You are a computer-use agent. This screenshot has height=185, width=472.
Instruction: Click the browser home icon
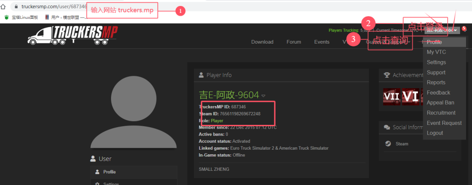[3, 6]
